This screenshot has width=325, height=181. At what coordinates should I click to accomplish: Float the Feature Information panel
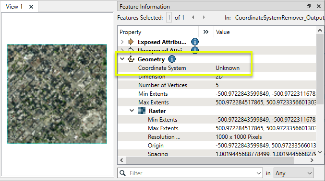tap(309, 6)
